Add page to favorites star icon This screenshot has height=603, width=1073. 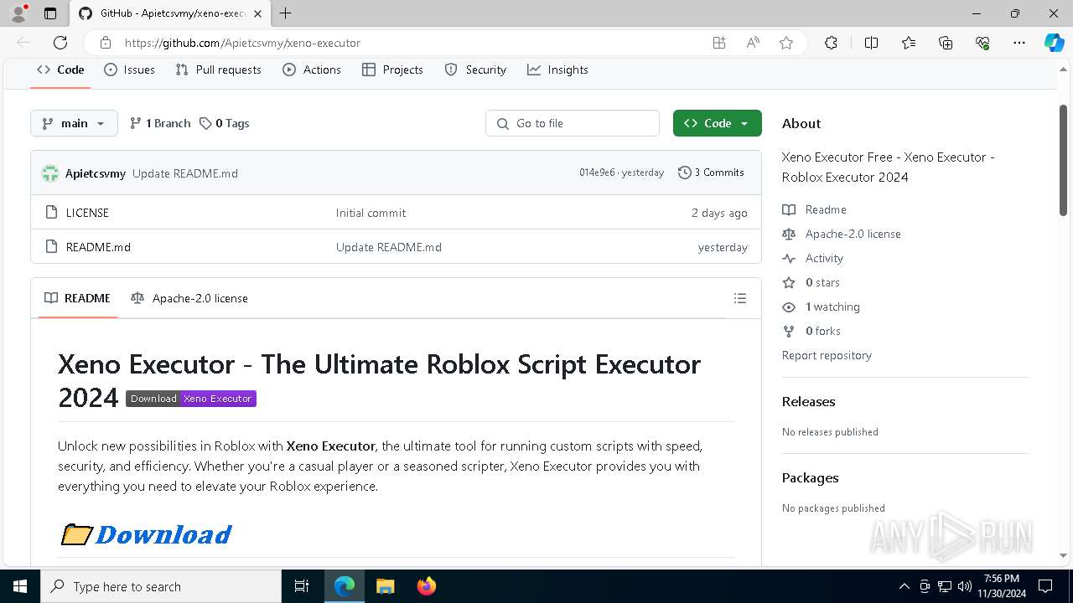(785, 43)
